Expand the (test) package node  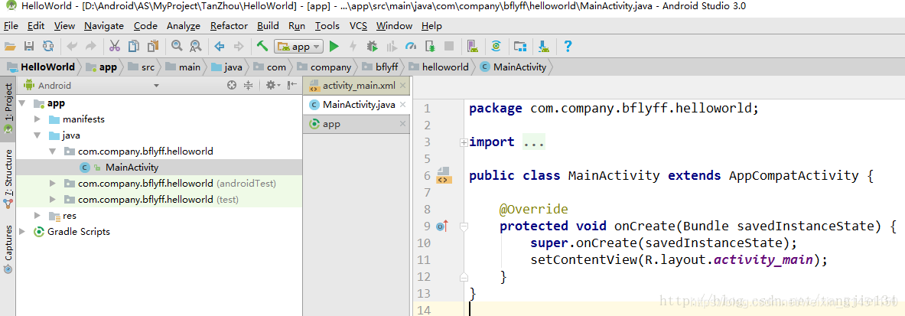tap(53, 200)
